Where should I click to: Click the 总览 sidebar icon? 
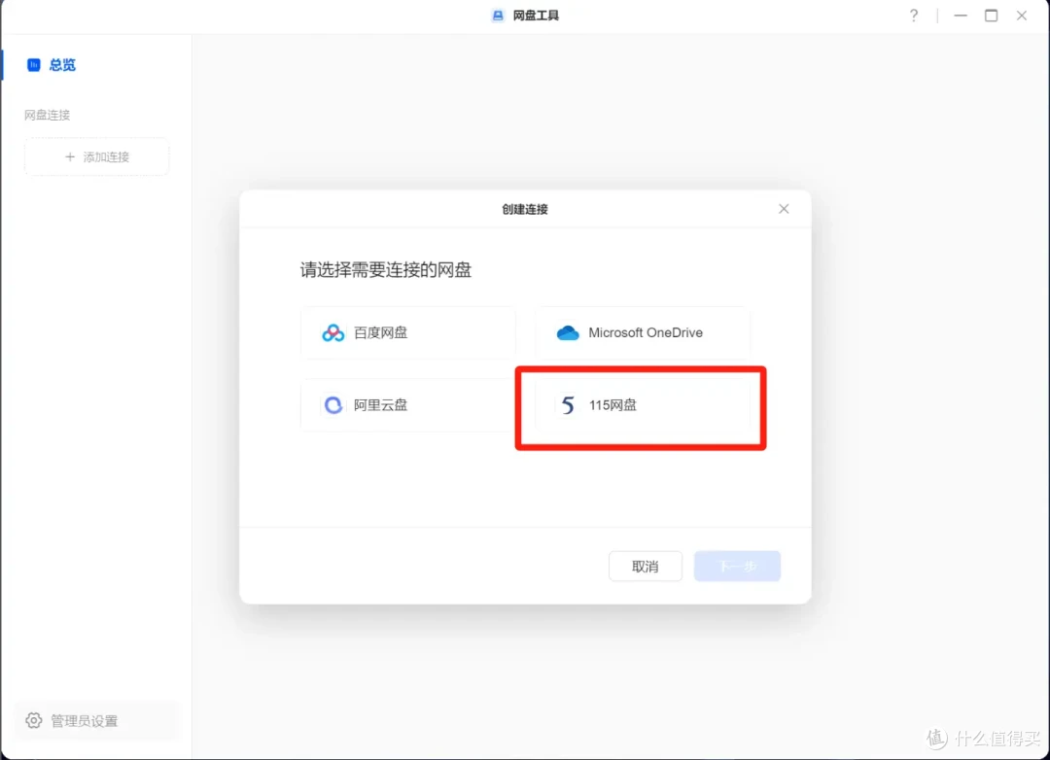click(32, 64)
